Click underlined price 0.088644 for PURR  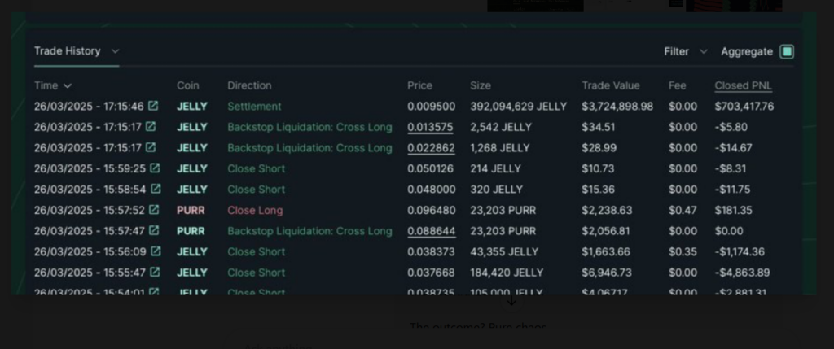pos(431,231)
